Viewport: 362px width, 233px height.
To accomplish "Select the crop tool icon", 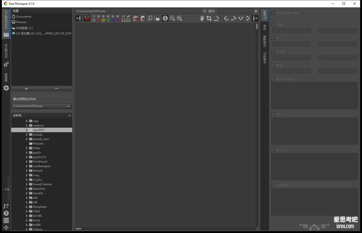I will [x=209, y=18].
